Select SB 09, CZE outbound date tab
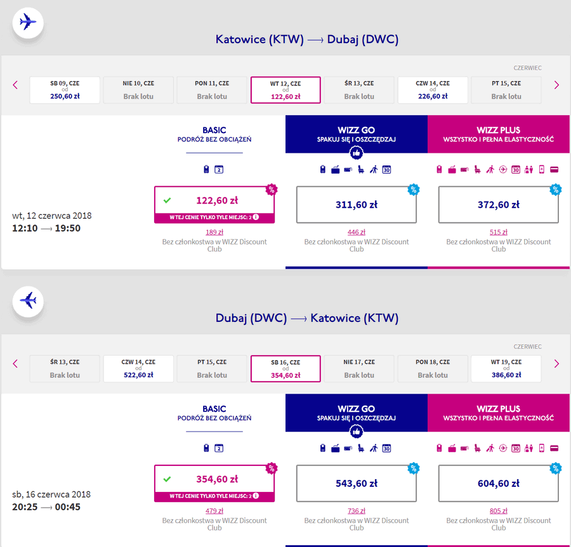 pyautogui.click(x=65, y=90)
